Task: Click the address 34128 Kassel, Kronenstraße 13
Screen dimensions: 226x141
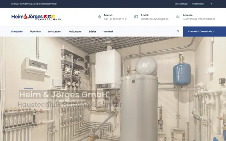Action: [199, 19]
